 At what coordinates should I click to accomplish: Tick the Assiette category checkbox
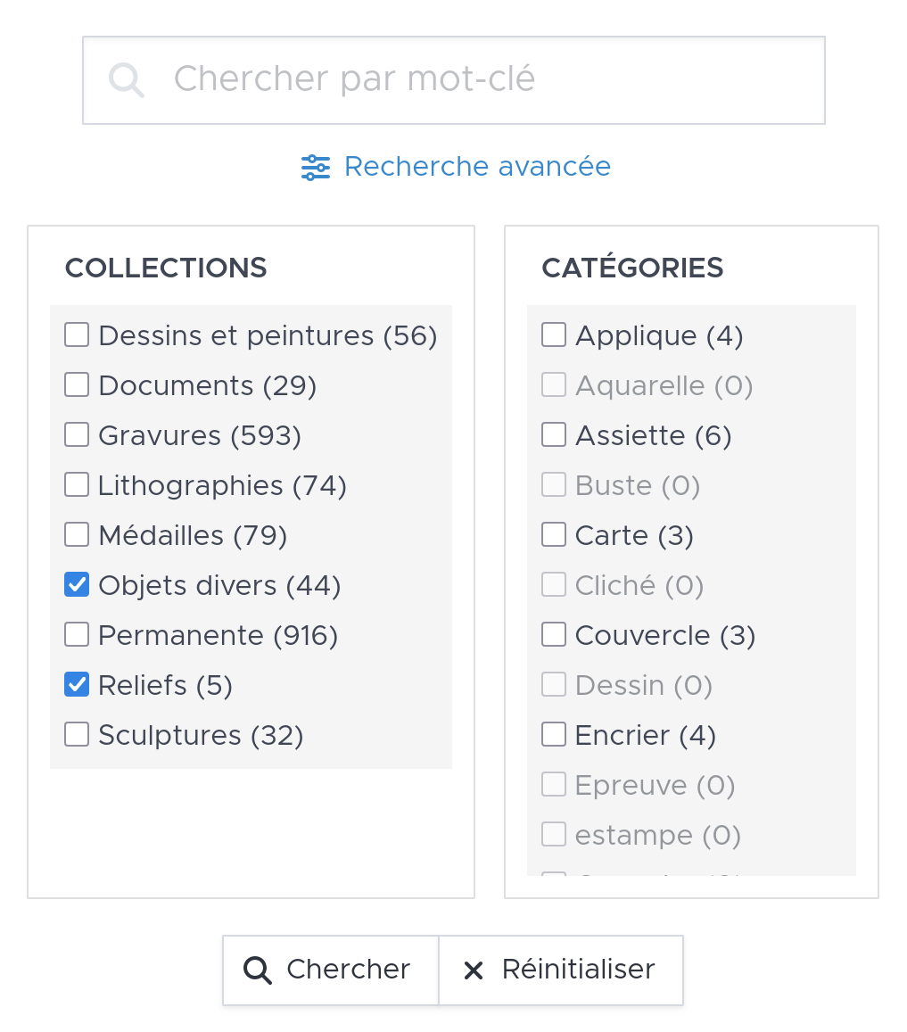(x=554, y=435)
